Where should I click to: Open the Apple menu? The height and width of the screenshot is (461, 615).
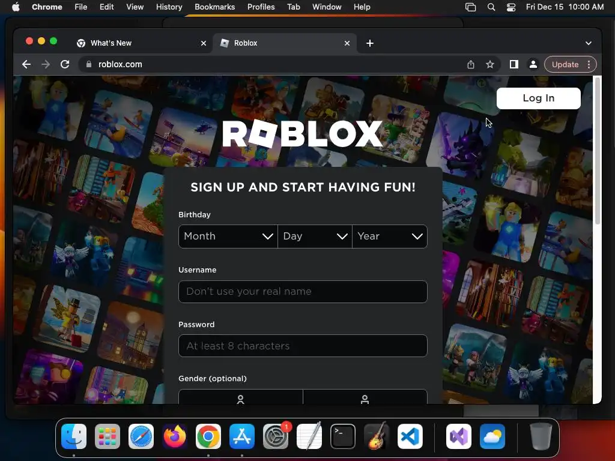click(16, 7)
